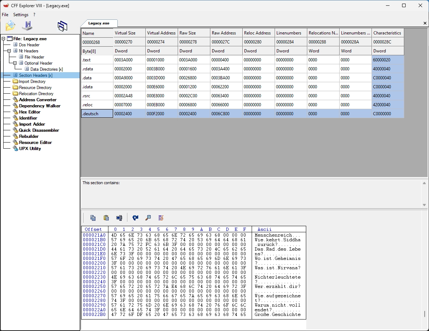
Task: Close the Legacy.exe document tab
Action: pyautogui.click(x=425, y=23)
